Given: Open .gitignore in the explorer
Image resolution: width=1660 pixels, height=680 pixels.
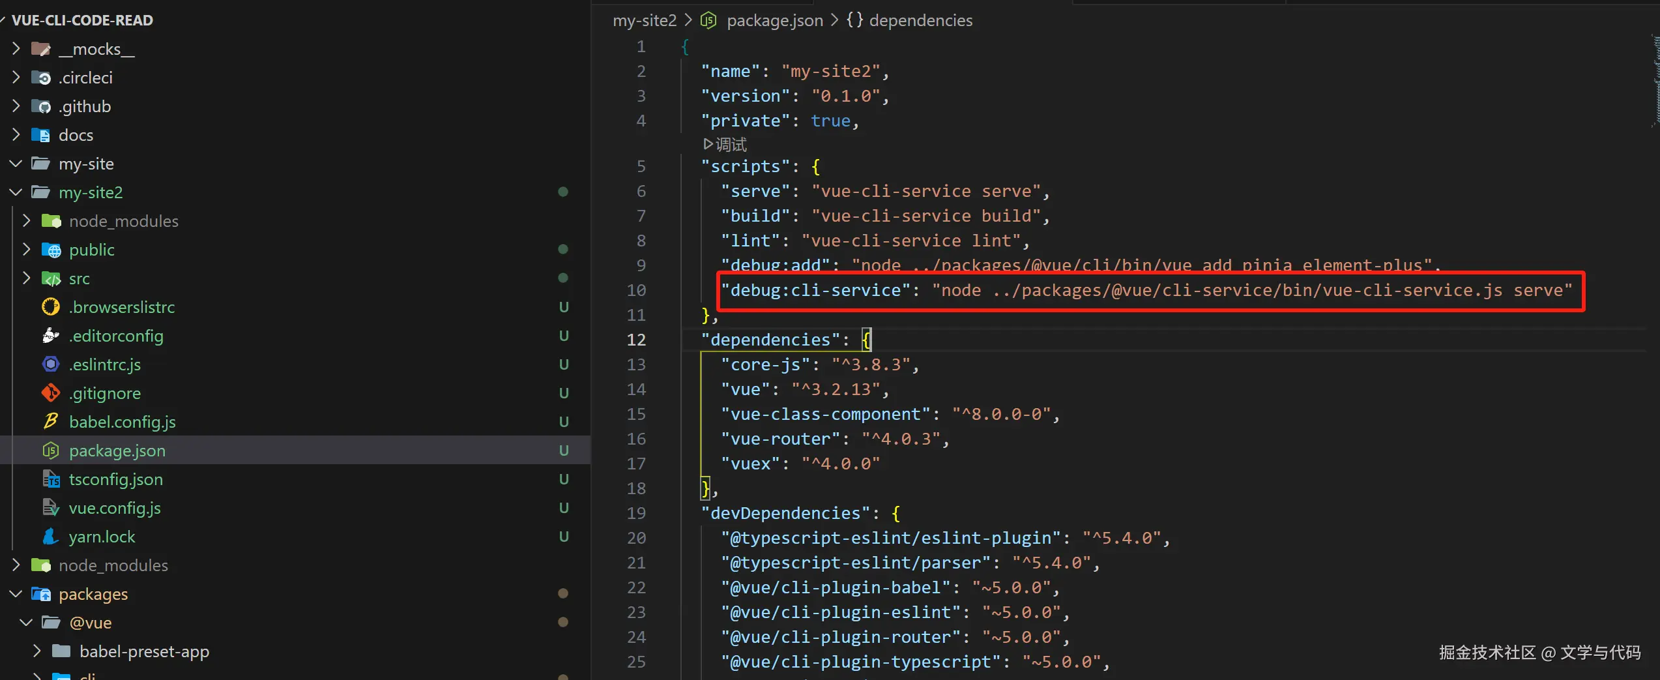Looking at the screenshot, I should click(105, 393).
